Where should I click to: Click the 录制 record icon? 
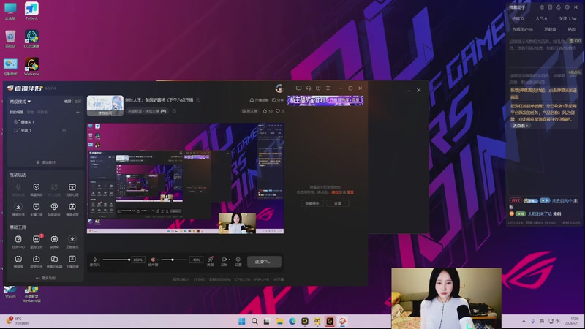click(x=224, y=261)
